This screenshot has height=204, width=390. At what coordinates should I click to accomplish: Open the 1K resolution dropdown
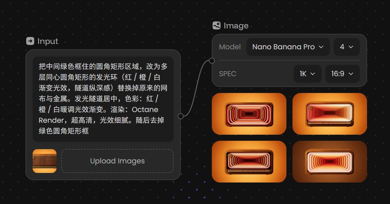tap(308, 74)
